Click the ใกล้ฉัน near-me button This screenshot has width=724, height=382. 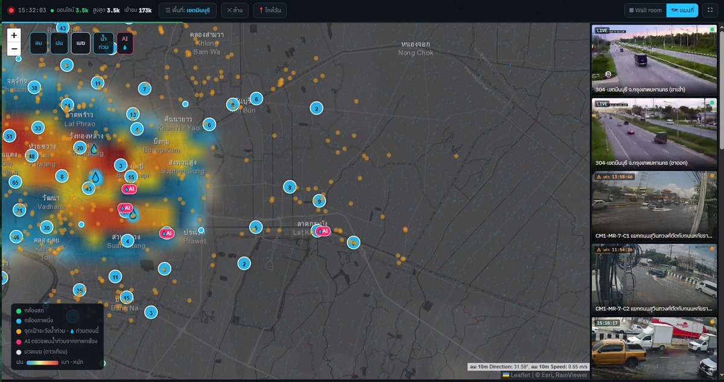coord(270,10)
